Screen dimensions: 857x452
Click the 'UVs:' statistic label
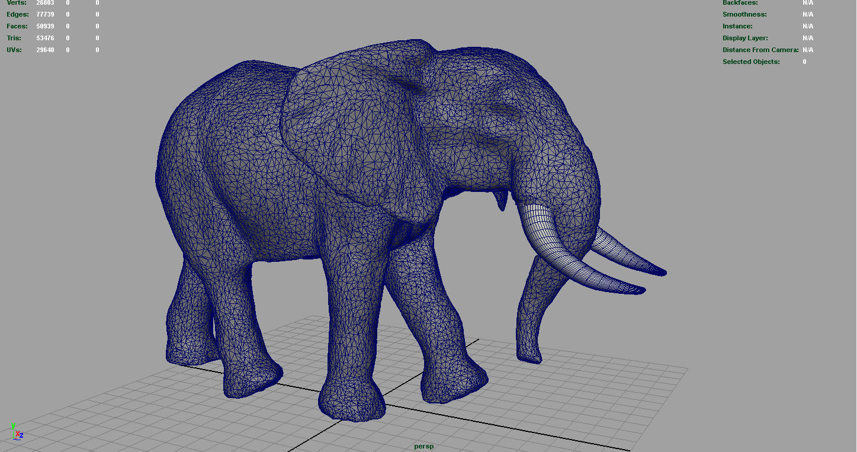pos(14,50)
